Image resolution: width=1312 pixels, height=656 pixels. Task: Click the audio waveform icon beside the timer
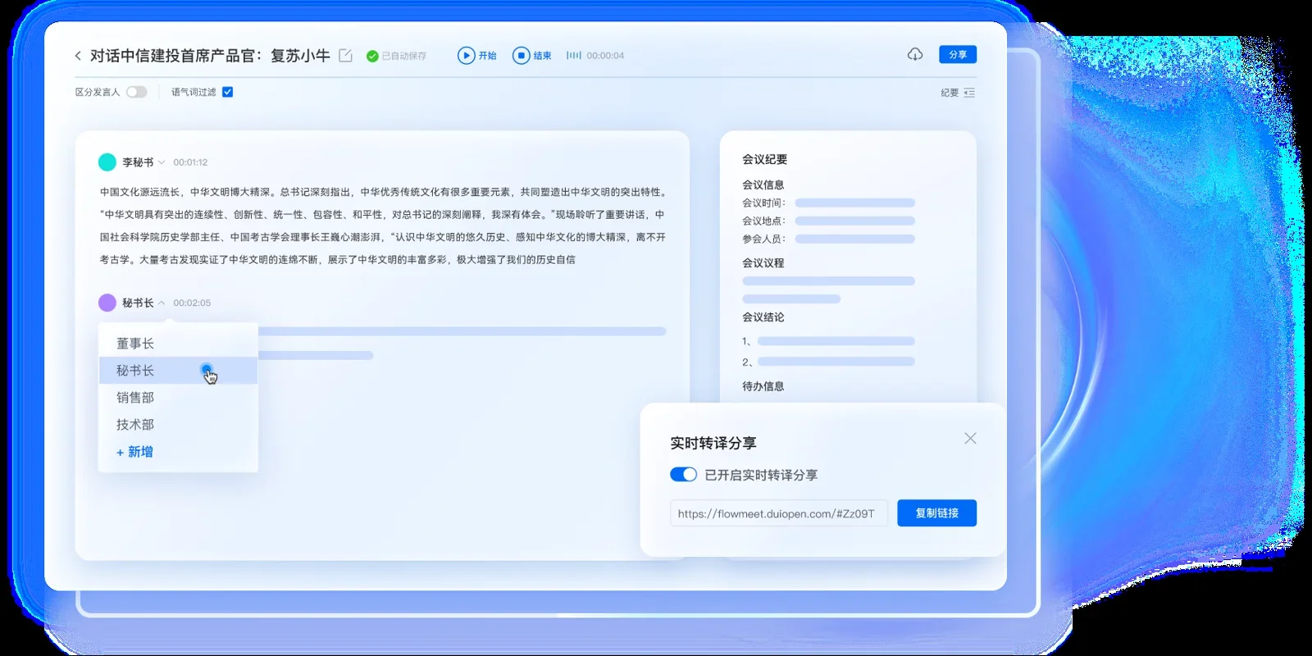point(574,56)
